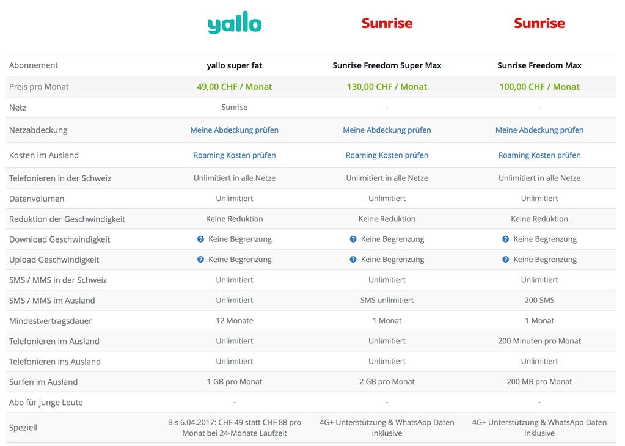This screenshot has width=625, height=446.
Task: Click the 130,00 CHF / Monat price
Action: tap(387, 87)
